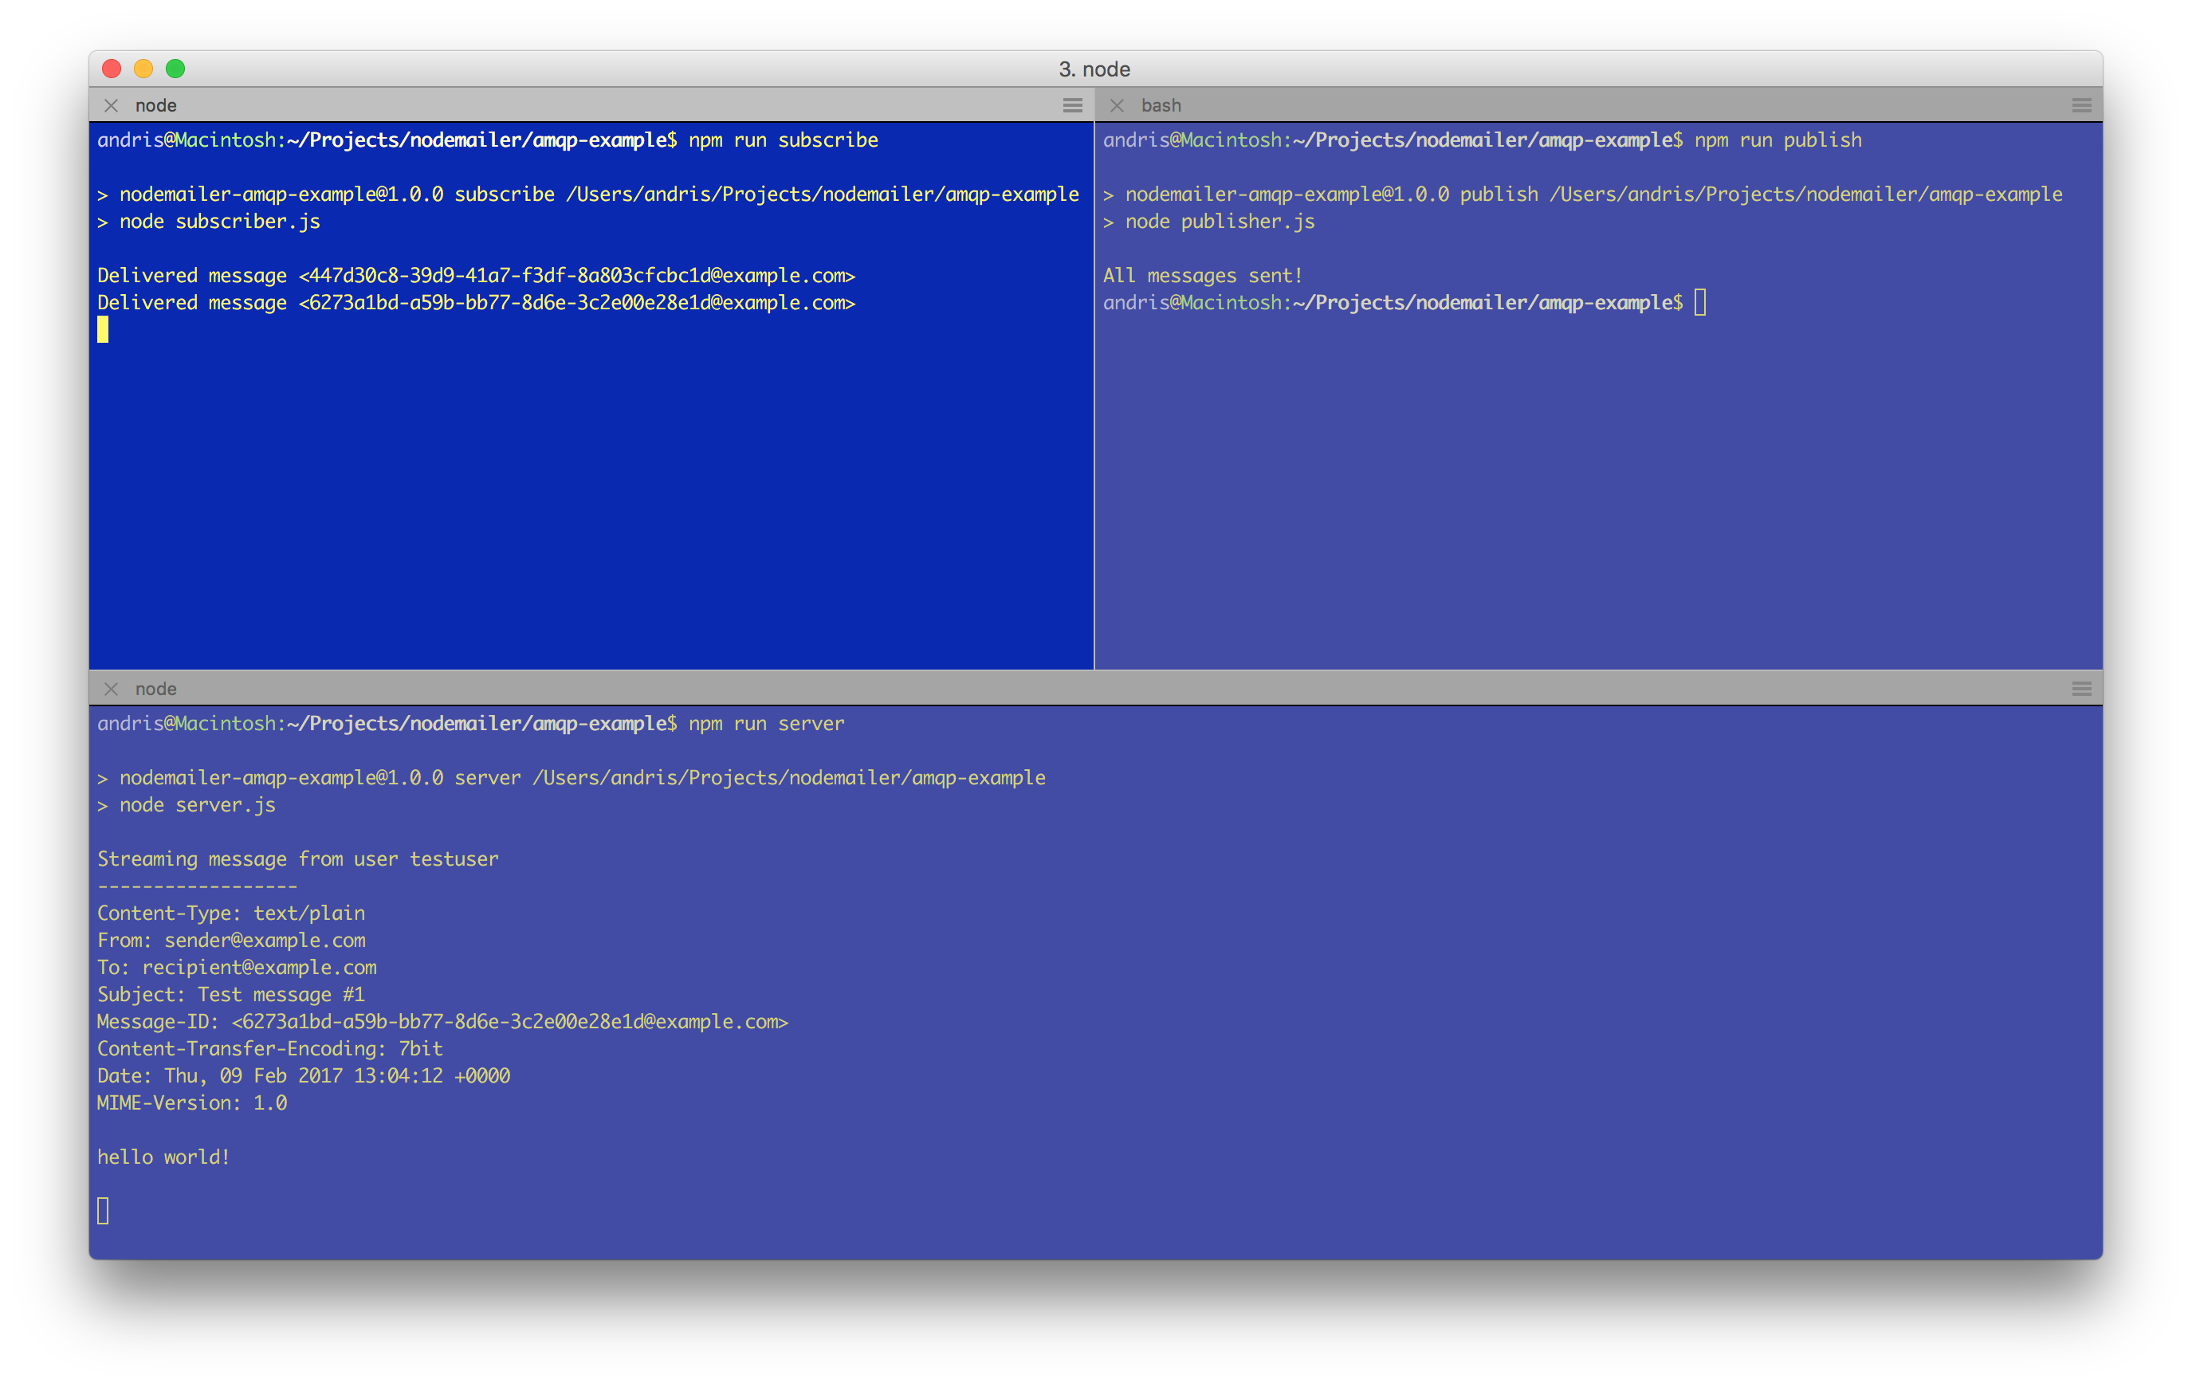Zoom the window with the green button
Screen dimensions: 2192x1387
coord(175,69)
